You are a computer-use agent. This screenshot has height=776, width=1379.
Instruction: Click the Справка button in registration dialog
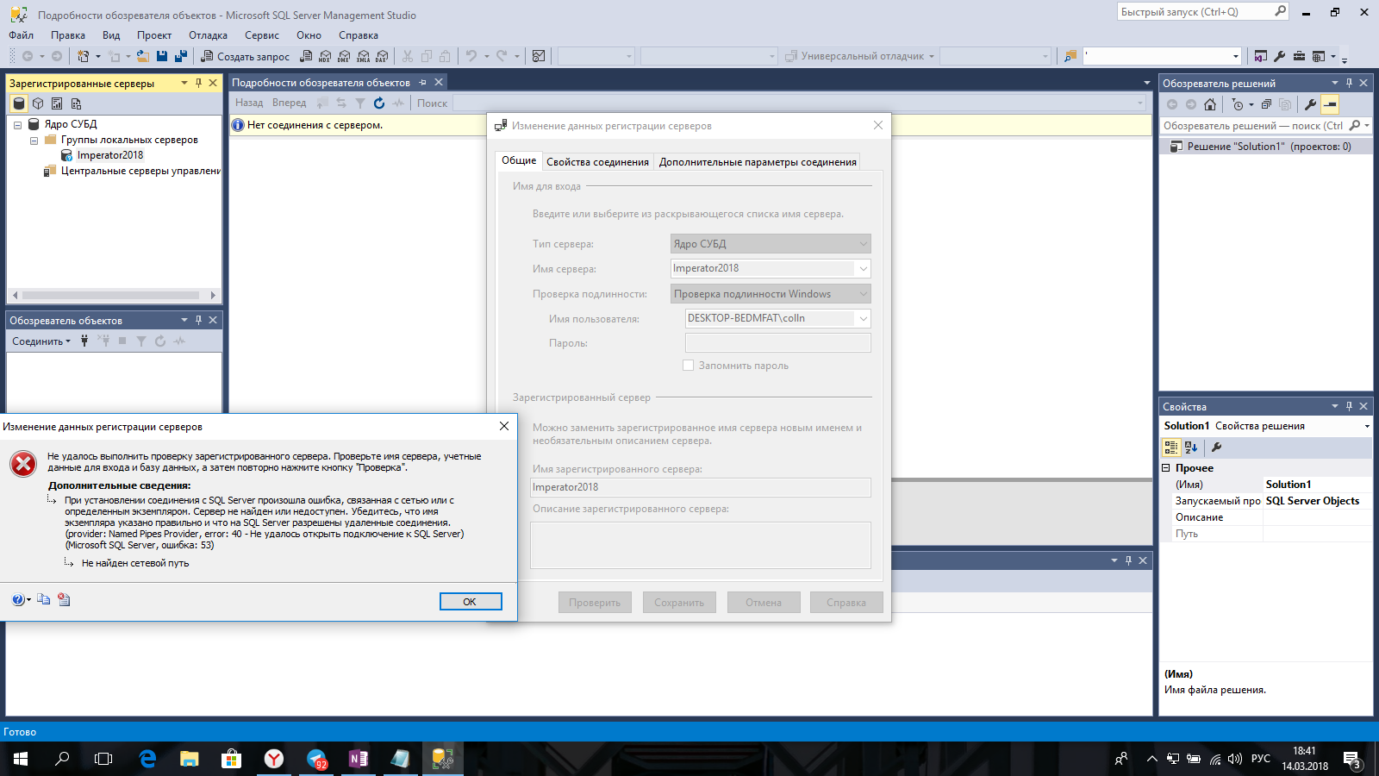click(846, 603)
